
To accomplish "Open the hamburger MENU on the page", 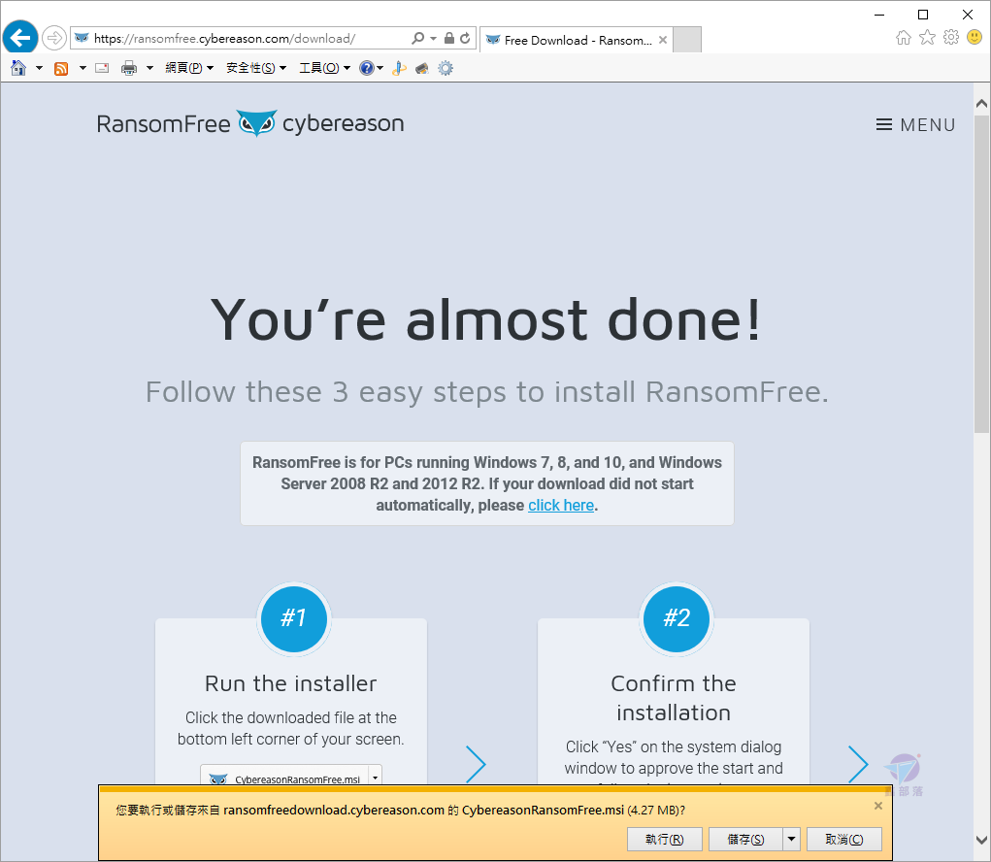I will click(914, 125).
